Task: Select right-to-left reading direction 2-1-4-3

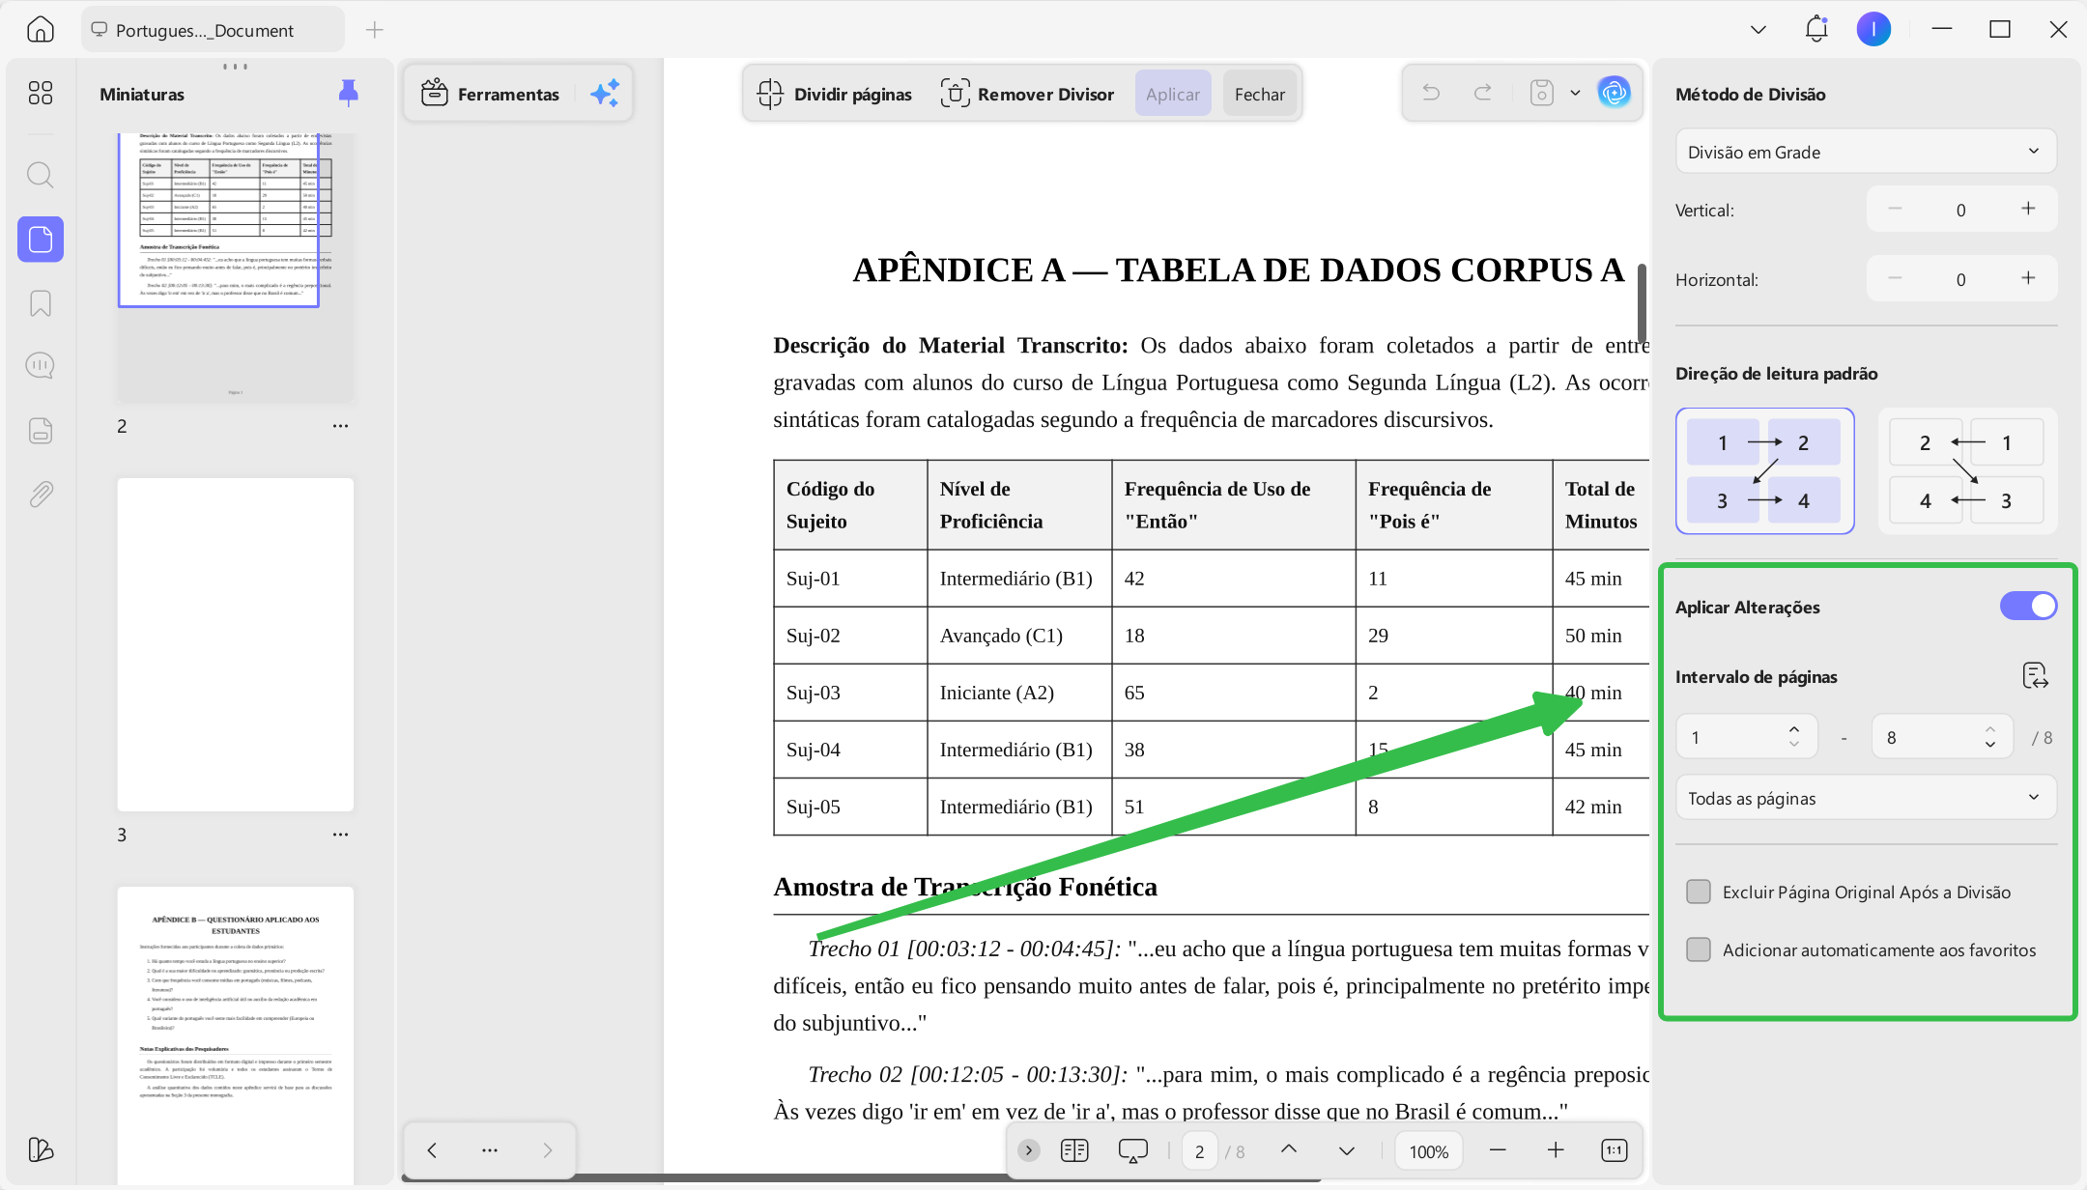Action: pyautogui.click(x=1967, y=471)
